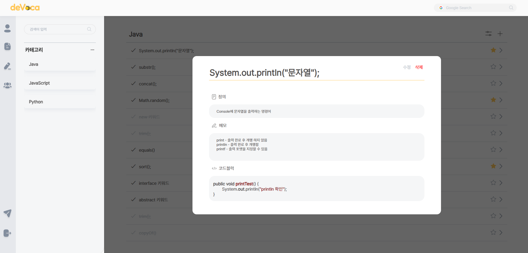Viewport: 528px width, 253px height.
Task: Open the 카테고리 options via three-dot menu
Action: [x=92, y=50]
